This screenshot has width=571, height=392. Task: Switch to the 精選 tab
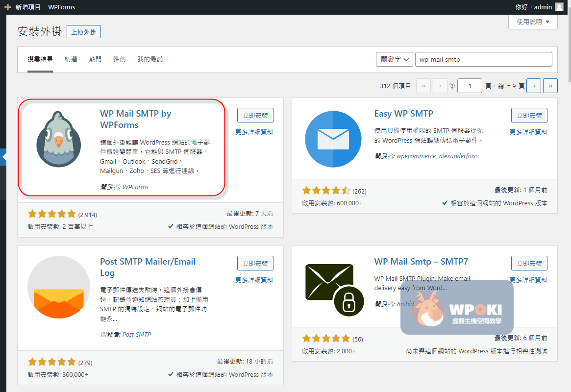pyautogui.click(x=71, y=59)
